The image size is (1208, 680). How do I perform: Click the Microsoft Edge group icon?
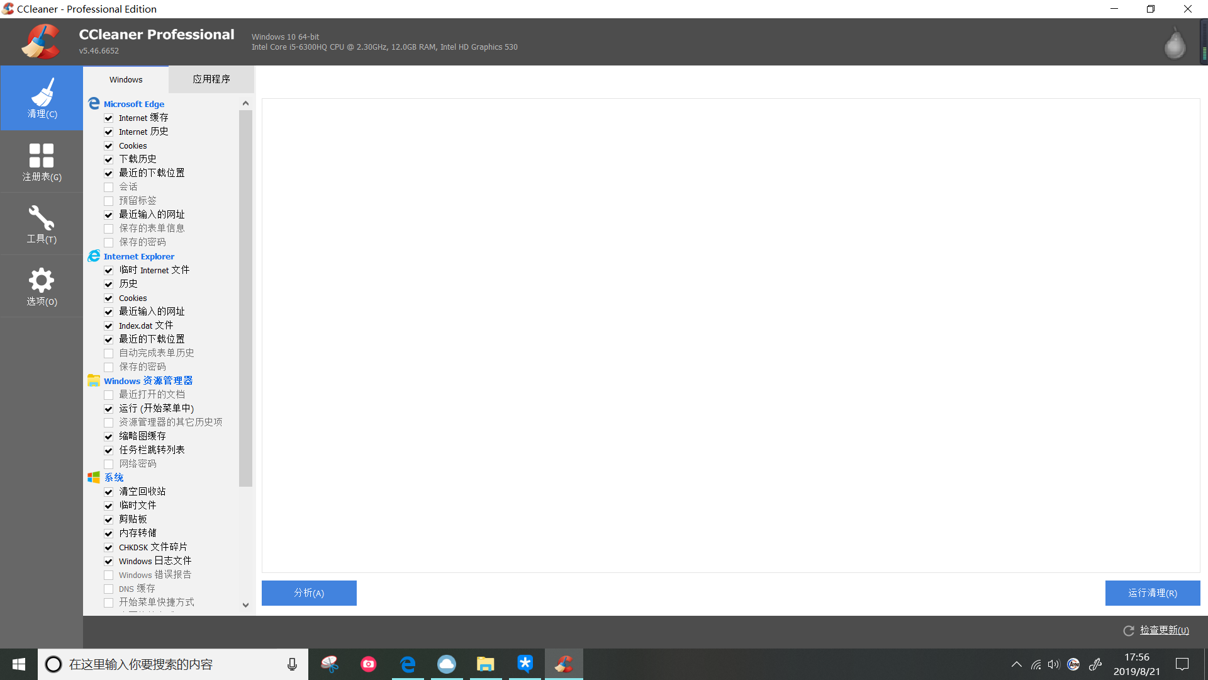pos(94,103)
